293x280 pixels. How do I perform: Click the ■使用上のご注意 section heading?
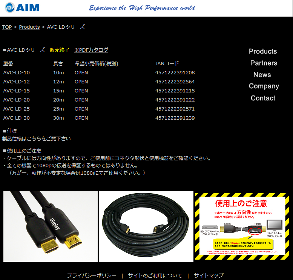pos(22,151)
